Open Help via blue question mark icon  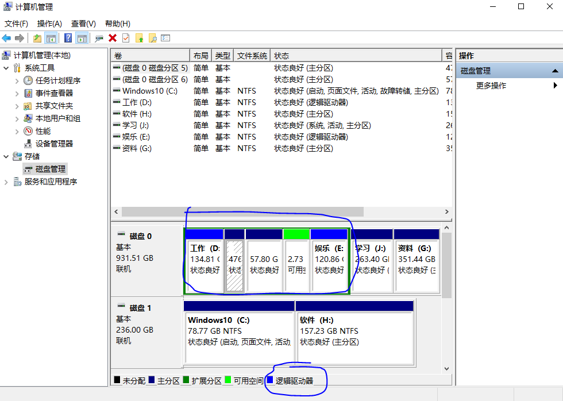(68, 38)
